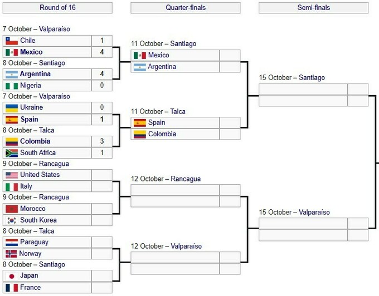
Task: Open the Italy team link
Action: [27, 186]
